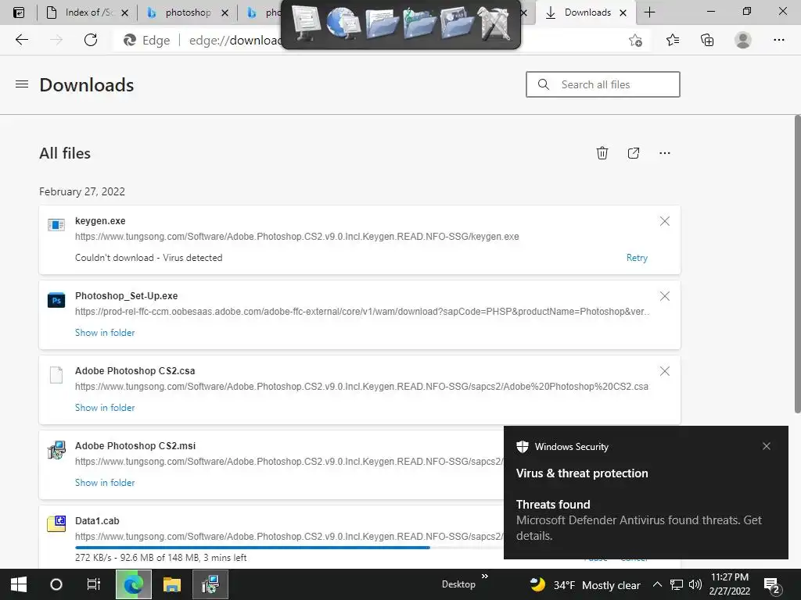Screen dimensions: 801x600
Task: Switch to the first photoshop search tab
Action: tap(187, 12)
